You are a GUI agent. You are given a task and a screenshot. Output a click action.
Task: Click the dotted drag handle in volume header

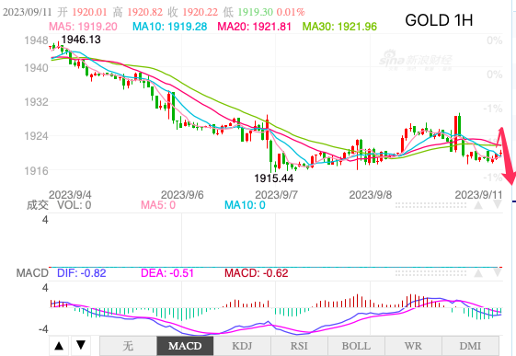tap(430, 205)
